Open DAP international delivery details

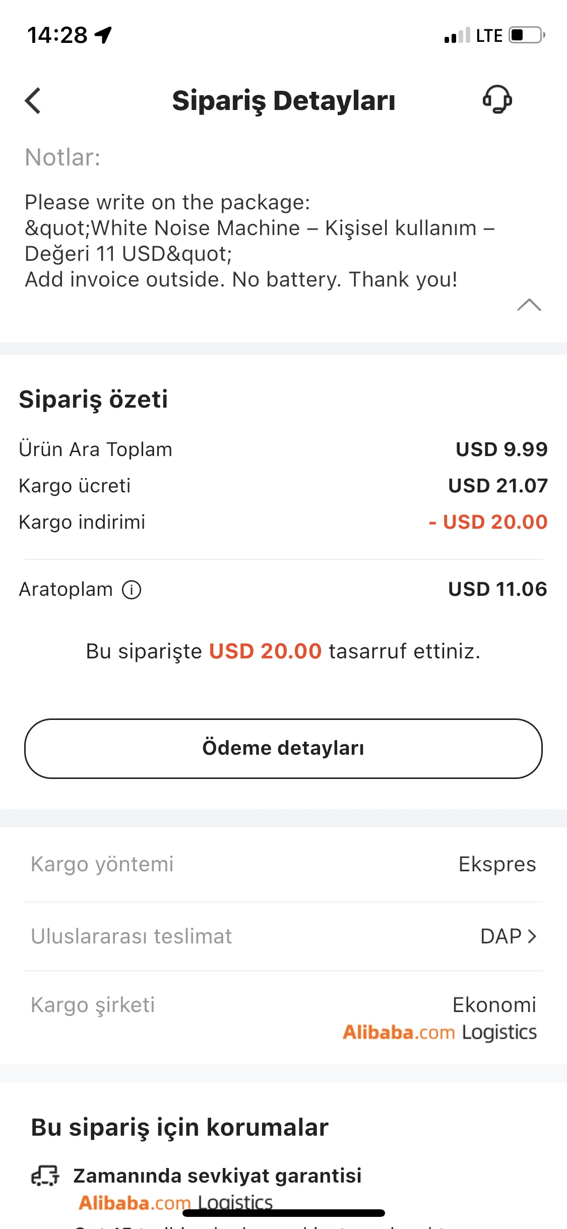(508, 936)
